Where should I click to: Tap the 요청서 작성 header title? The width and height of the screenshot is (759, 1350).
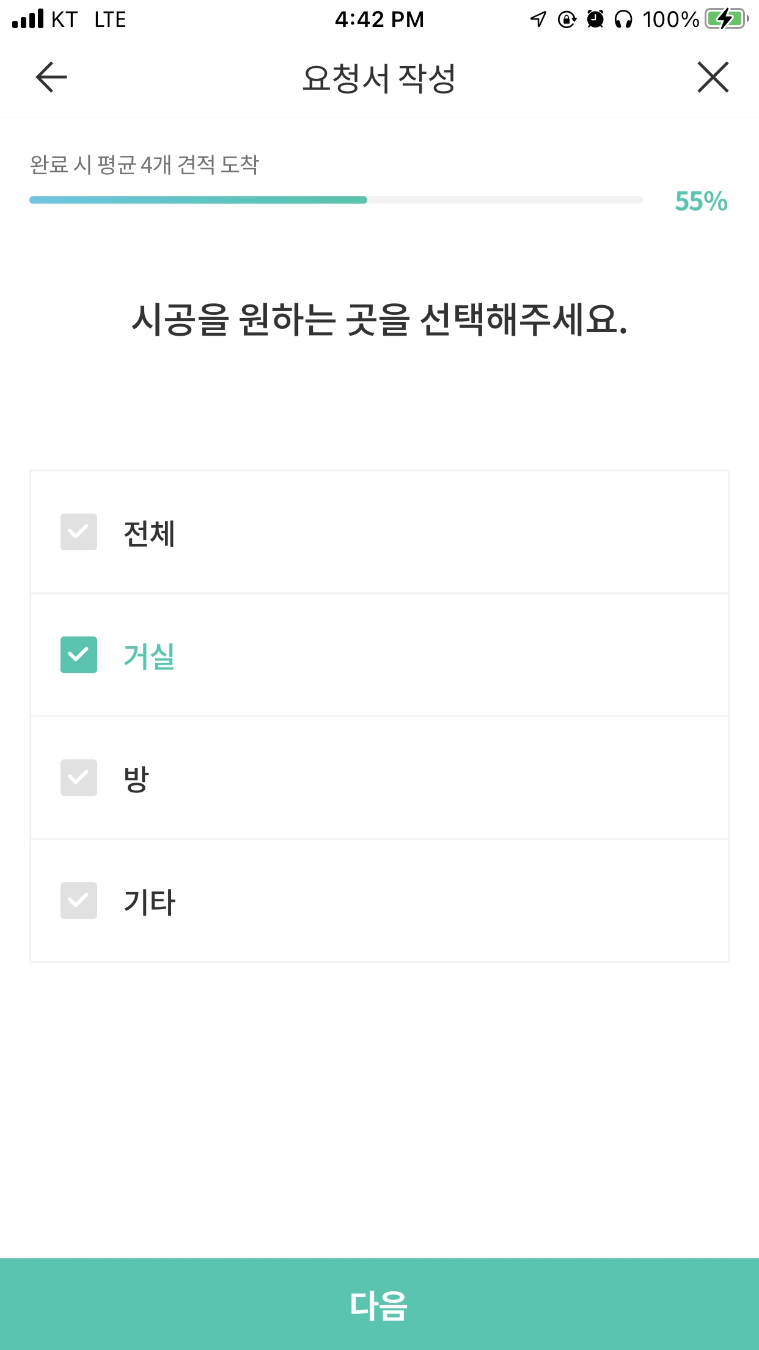[x=380, y=78]
